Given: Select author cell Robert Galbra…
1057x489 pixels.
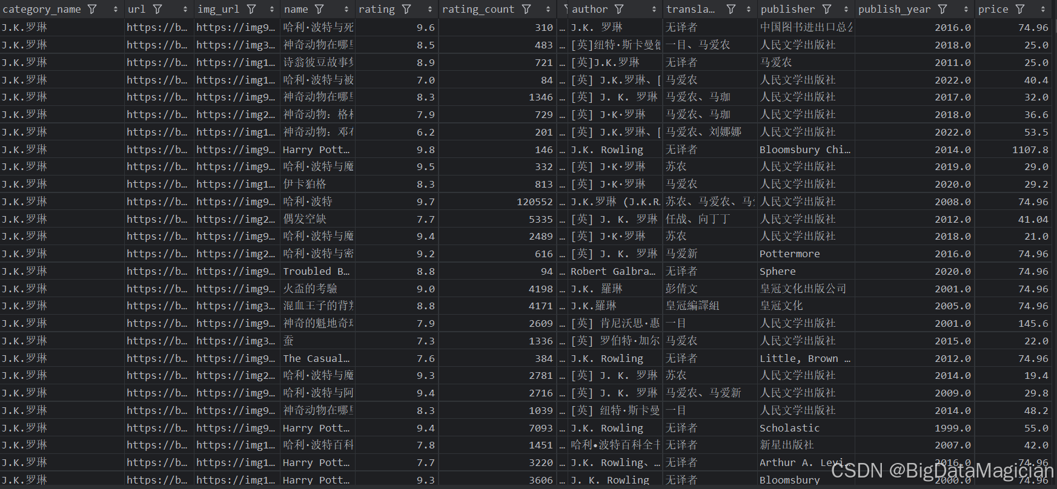Looking at the screenshot, I should coord(613,271).
